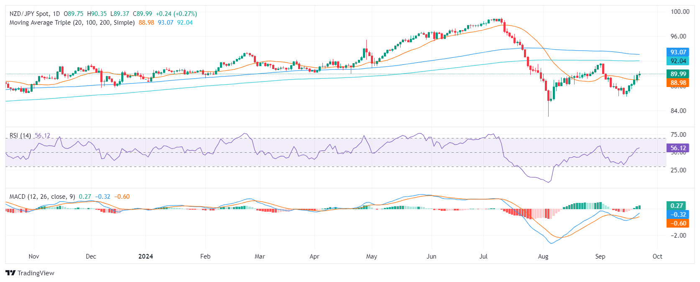Click the 75.00 RSI scale label
Viewport: 700px width, 282px height.
click(x=678, y=135)
